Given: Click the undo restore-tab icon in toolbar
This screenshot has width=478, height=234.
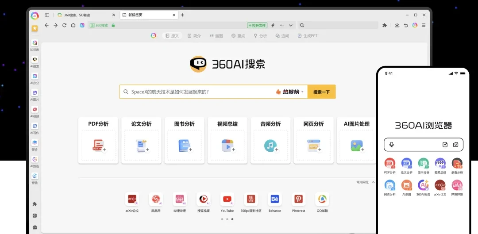Looking at the screenshot, I should point(406,25).
